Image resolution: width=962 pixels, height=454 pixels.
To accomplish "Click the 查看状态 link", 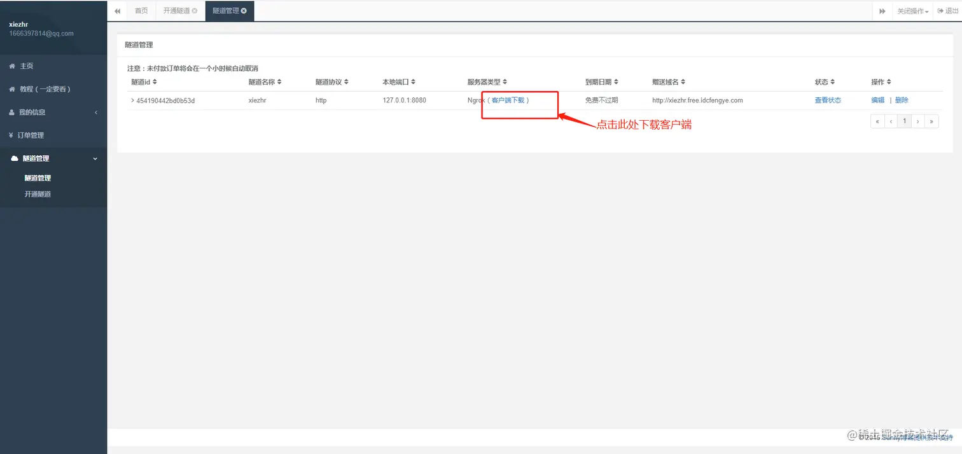I will pos(828,100).
